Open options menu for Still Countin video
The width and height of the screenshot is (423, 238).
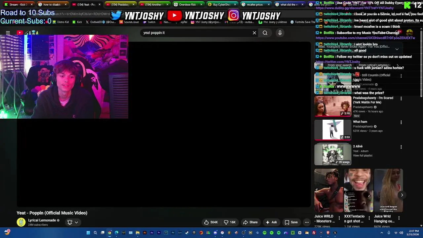click(401, 76)
